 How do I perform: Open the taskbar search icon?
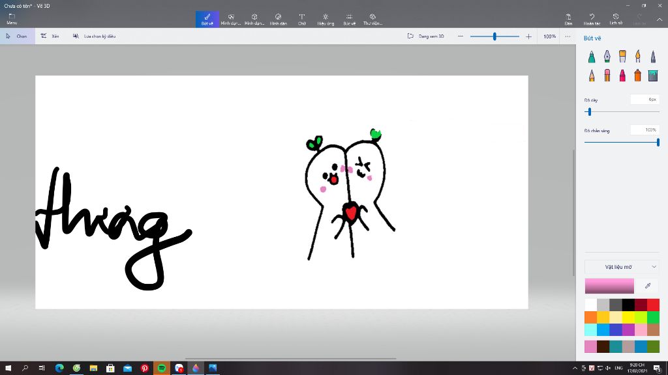25,368
